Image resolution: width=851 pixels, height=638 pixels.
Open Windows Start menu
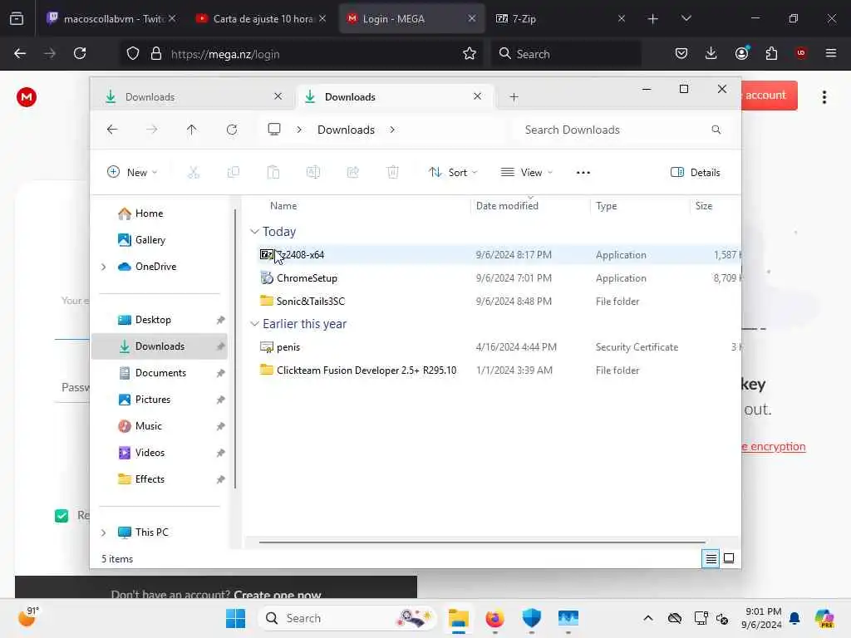pos(235,618)
